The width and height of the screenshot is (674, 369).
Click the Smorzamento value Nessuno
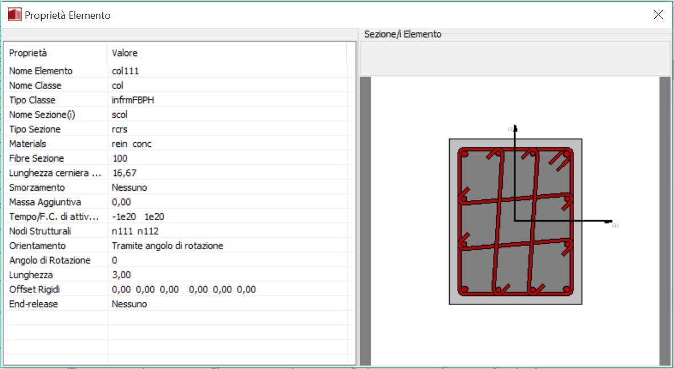tap(130, 187)
